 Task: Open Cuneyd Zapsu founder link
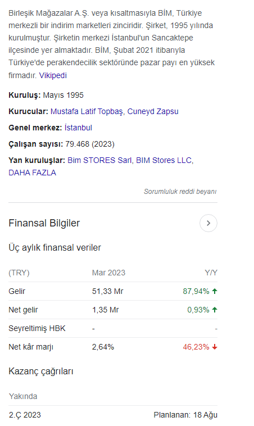coord(153,111)
